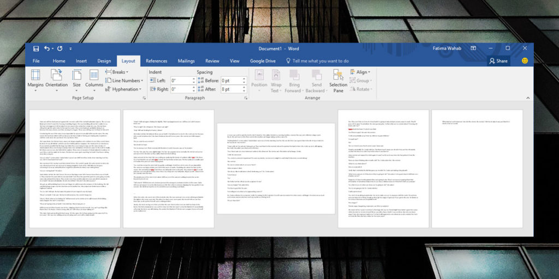Click the Undo arrow icon

[47, 48]
